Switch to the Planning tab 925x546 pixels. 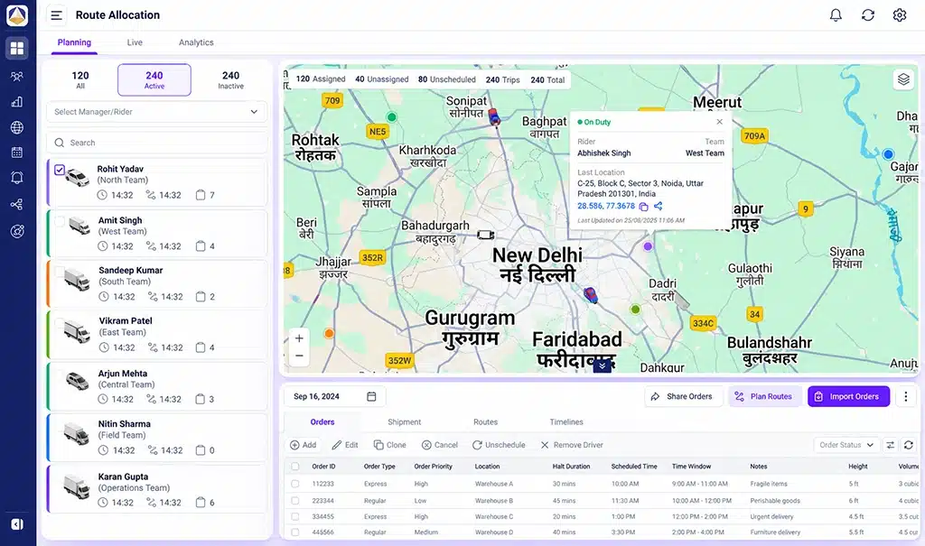pos(74,42)
